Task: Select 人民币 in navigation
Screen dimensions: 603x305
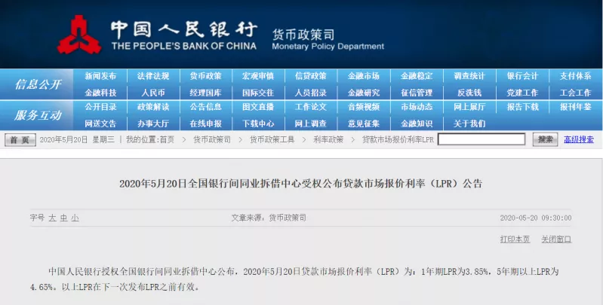Action: pos(153,93)
